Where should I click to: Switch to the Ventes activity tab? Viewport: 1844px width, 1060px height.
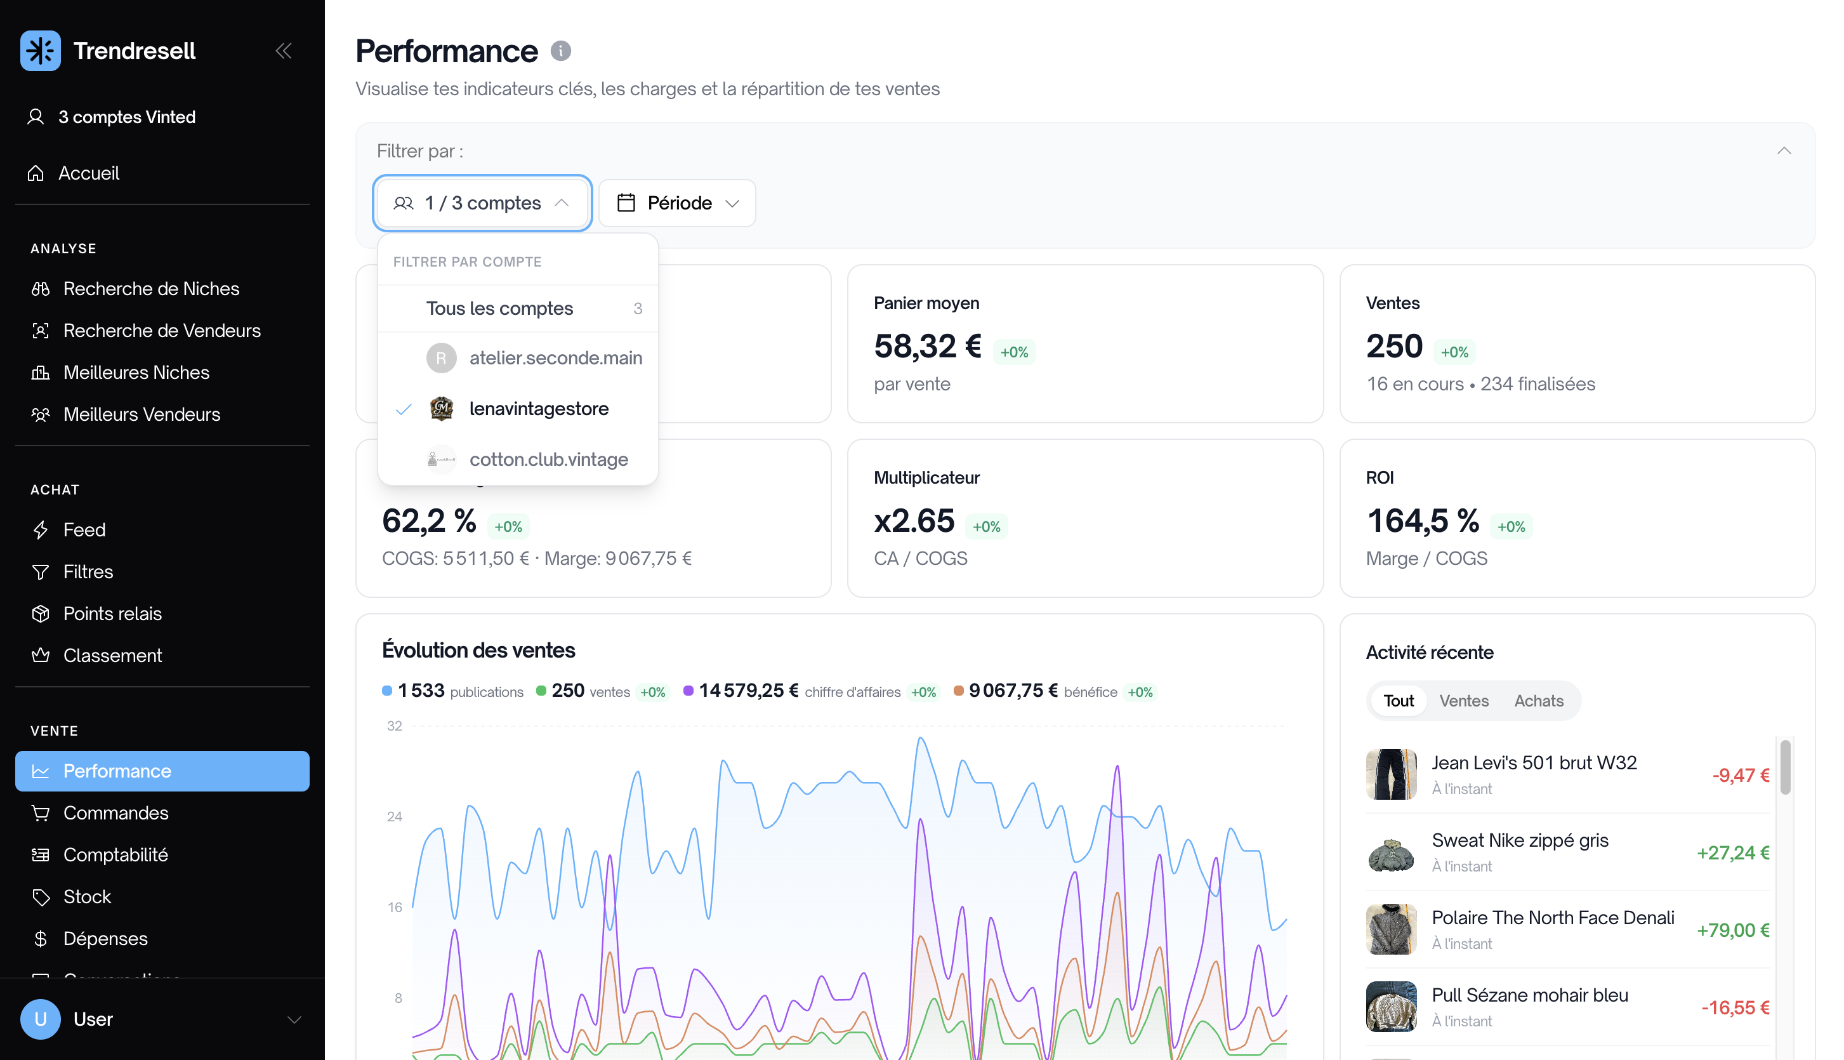coord(1463,701)
